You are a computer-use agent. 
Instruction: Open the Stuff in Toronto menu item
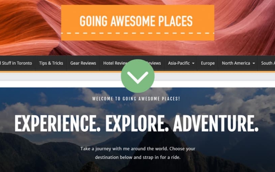[16, 63]
